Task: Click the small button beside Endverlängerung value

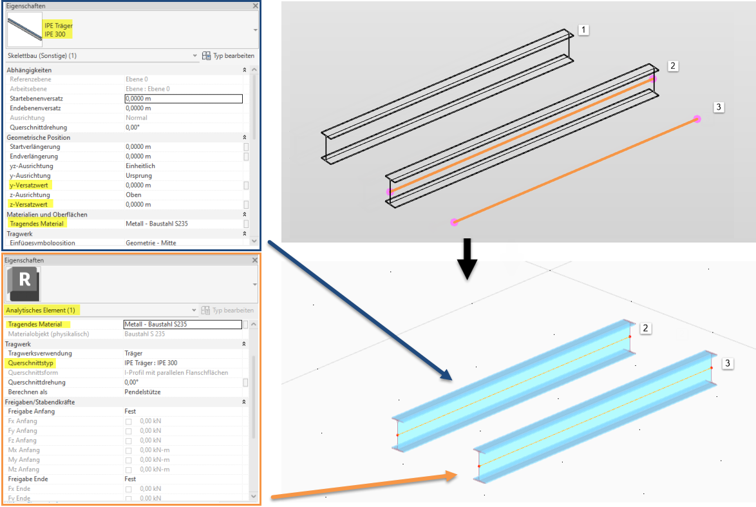Action: (246, 157)
